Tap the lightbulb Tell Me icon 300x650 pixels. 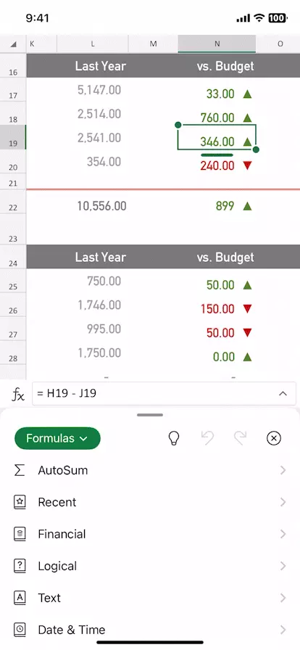(x=174, y=438)
